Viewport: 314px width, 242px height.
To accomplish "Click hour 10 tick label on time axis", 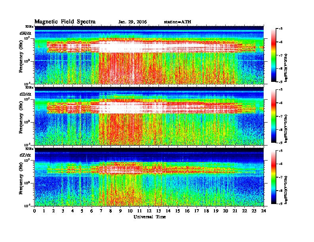I will click(130, 211).
